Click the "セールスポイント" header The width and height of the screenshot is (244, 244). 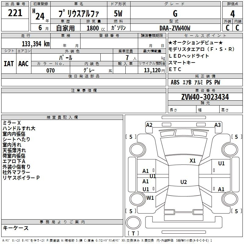[x=205, y=36]
